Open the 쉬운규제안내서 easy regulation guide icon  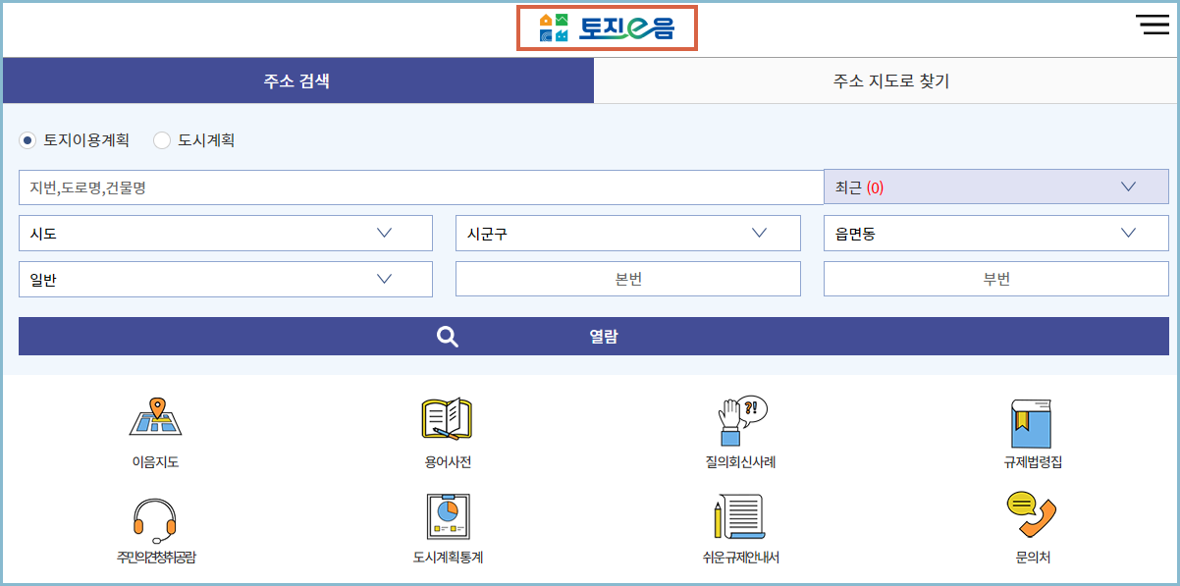(x=741, y=525)
